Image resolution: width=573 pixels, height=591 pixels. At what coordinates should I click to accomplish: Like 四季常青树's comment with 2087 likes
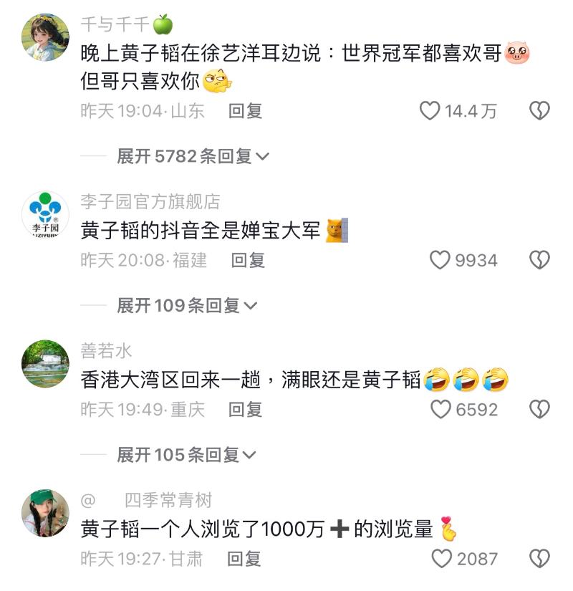click(x=441, y=559)
